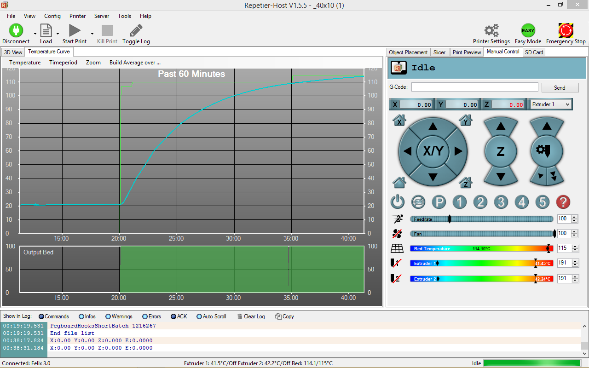Toggle Extruder 2 heater icon
Image resolution: width=589 pixels, height=368 pixels.
[396, 278]
